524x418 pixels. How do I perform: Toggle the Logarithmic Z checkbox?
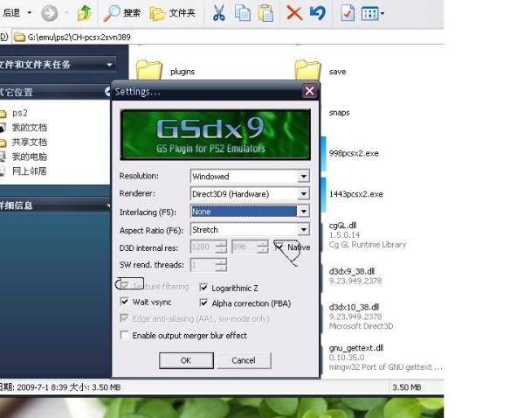click(203, 288)
